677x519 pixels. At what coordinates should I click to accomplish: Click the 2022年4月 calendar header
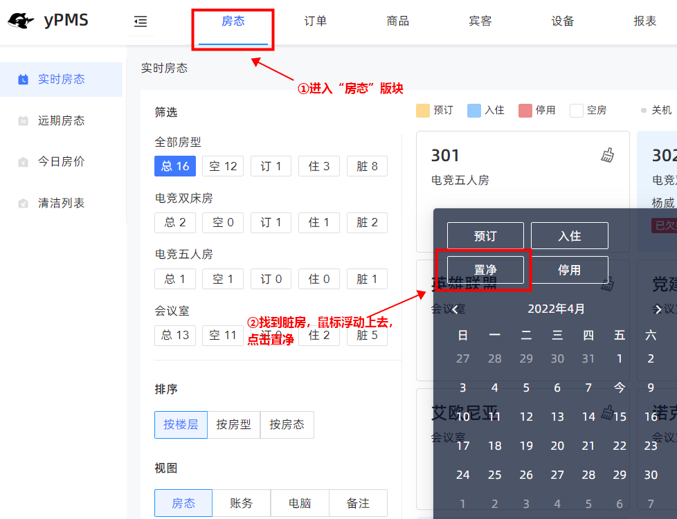[556, 309]
